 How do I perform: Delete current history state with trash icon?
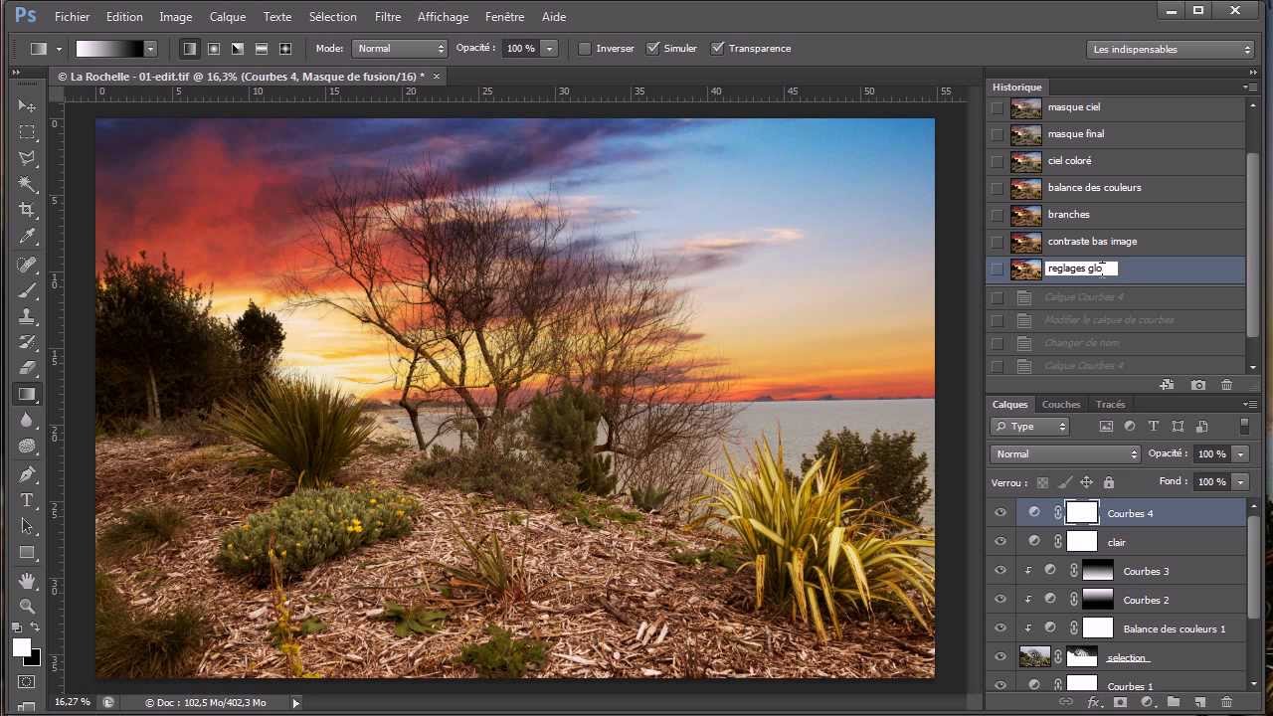pos(1226,385)
